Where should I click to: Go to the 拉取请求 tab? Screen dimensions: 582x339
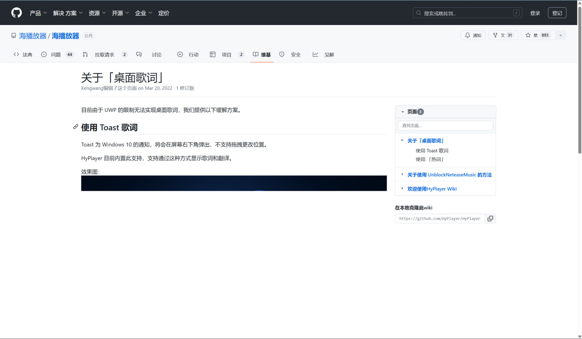(105, 55)
